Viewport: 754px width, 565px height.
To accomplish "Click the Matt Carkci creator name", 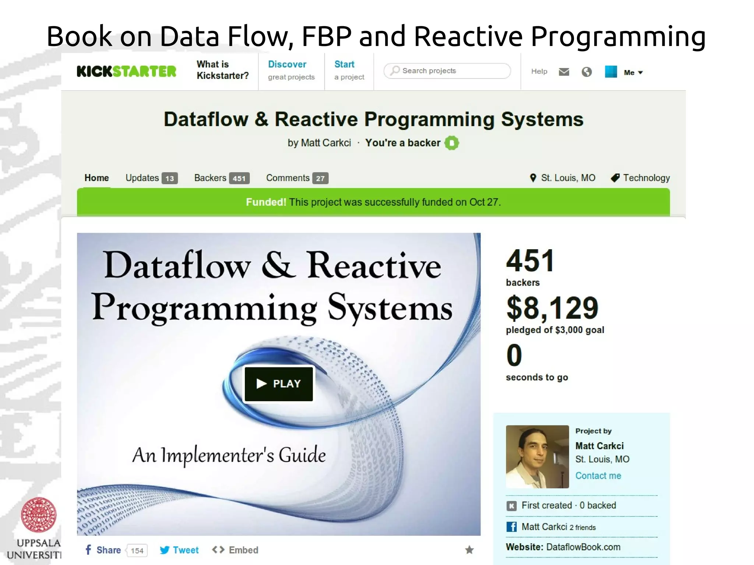I will [599, 446].
